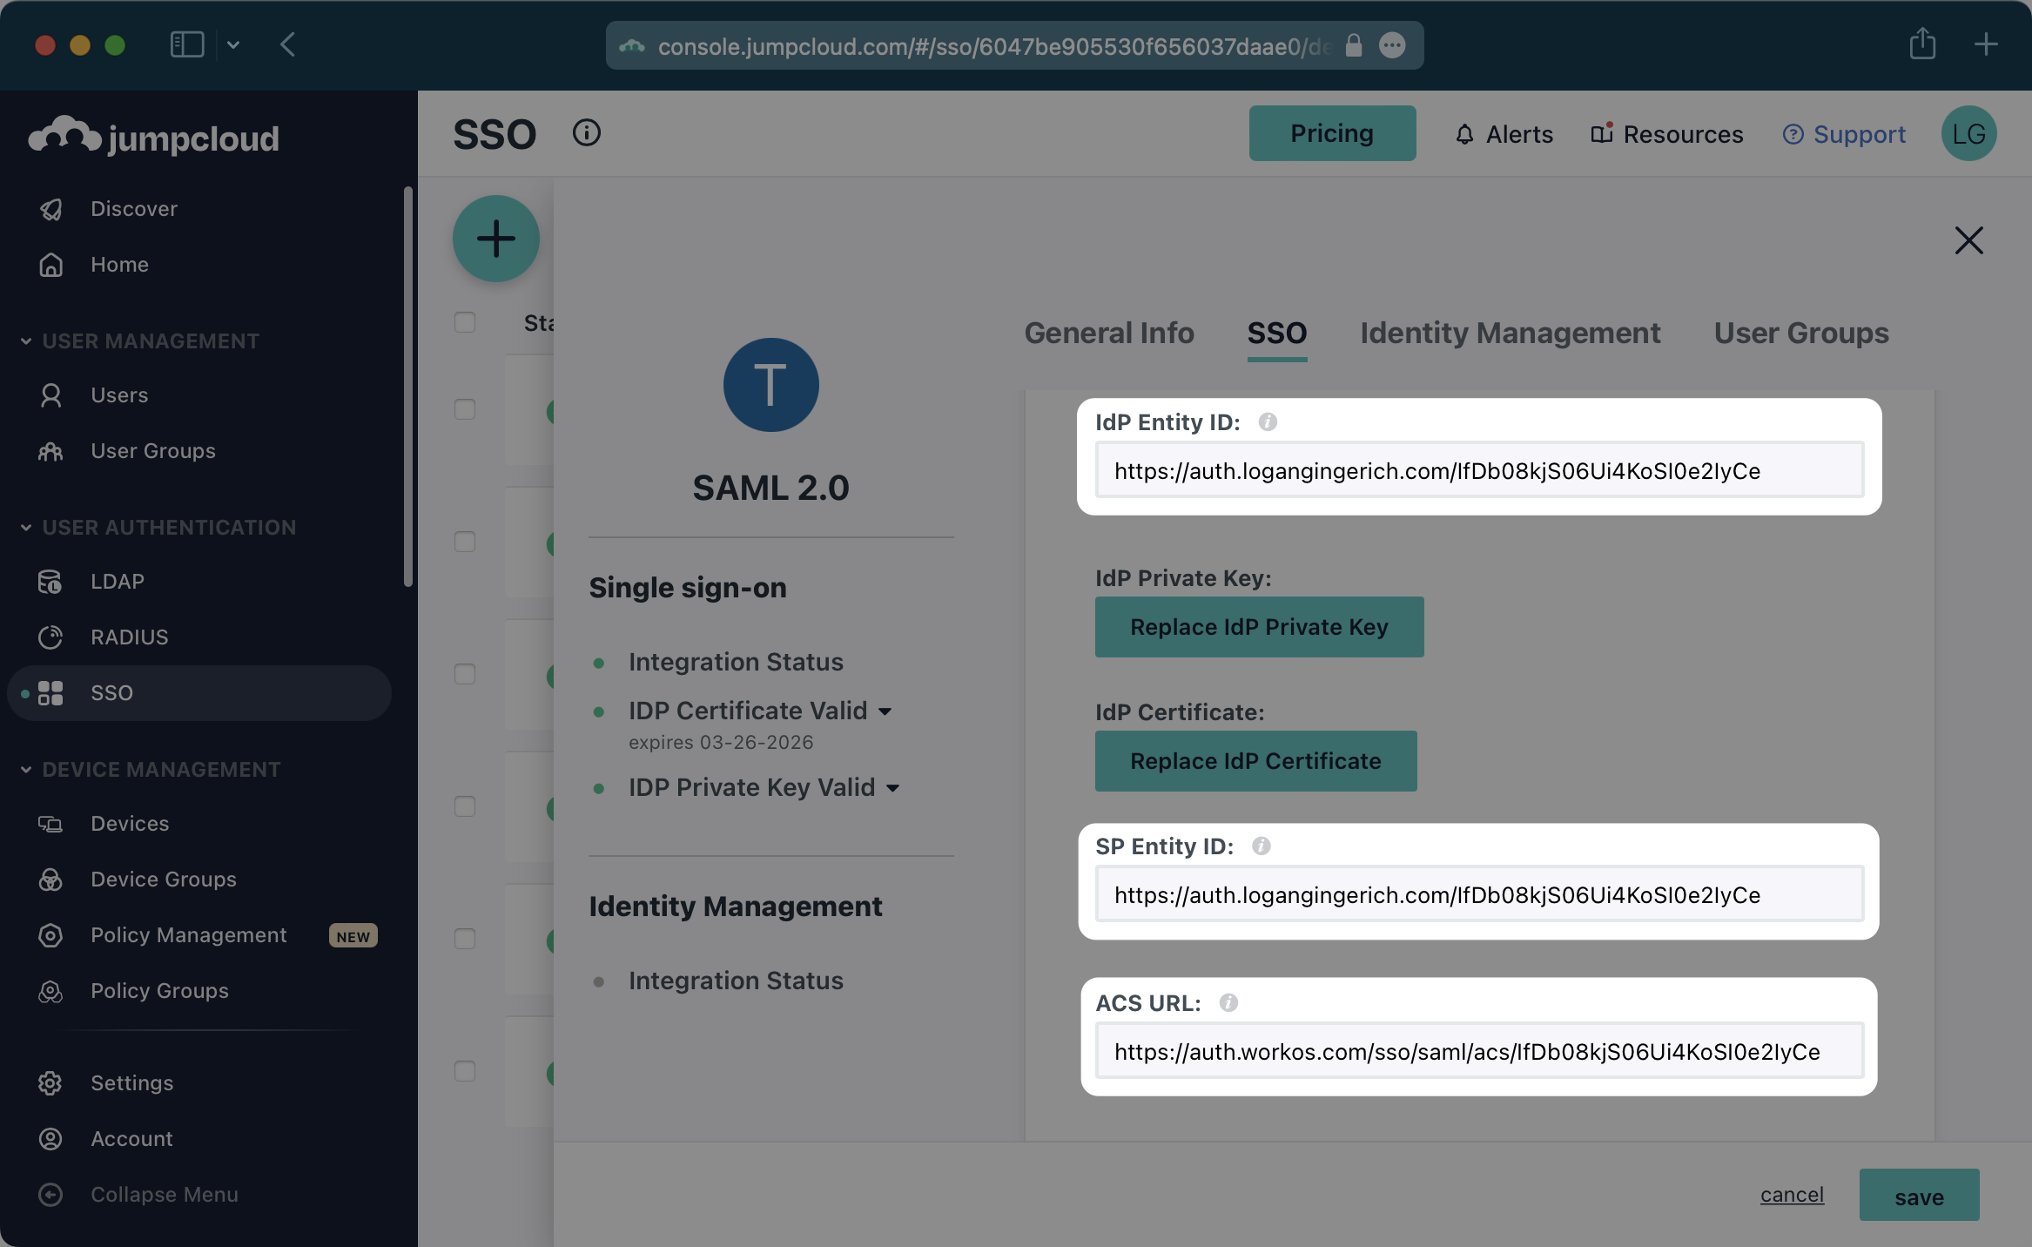The image size is (2032, 1247).
Task: Toggle the sidebar collapse menu
Action: 163,1193
